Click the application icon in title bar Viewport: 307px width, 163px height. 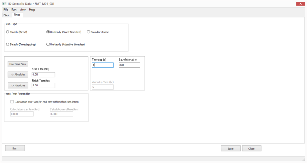[4, 3]
